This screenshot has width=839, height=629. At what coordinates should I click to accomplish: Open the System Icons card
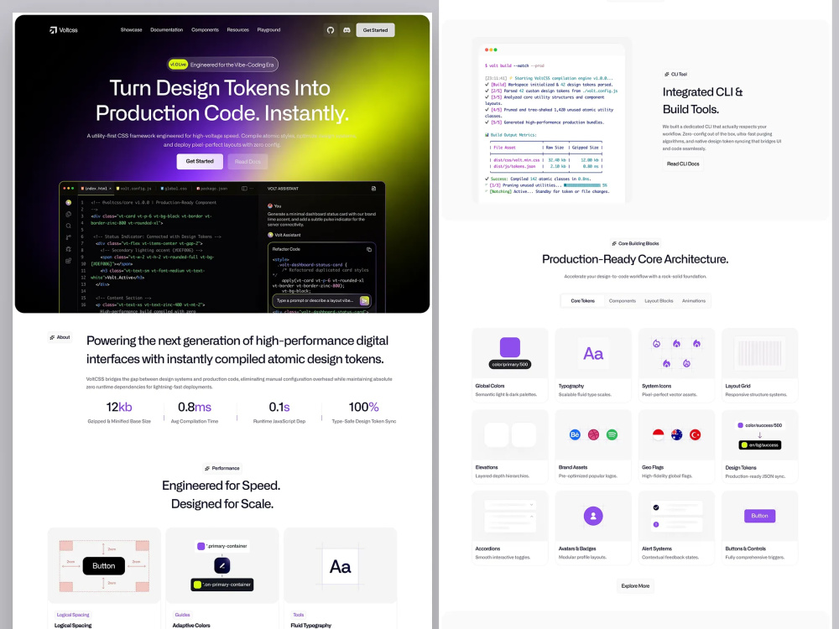tap(676, 364)
